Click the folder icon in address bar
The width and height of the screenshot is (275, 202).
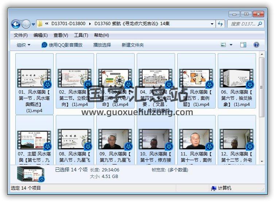pos(40,24)
